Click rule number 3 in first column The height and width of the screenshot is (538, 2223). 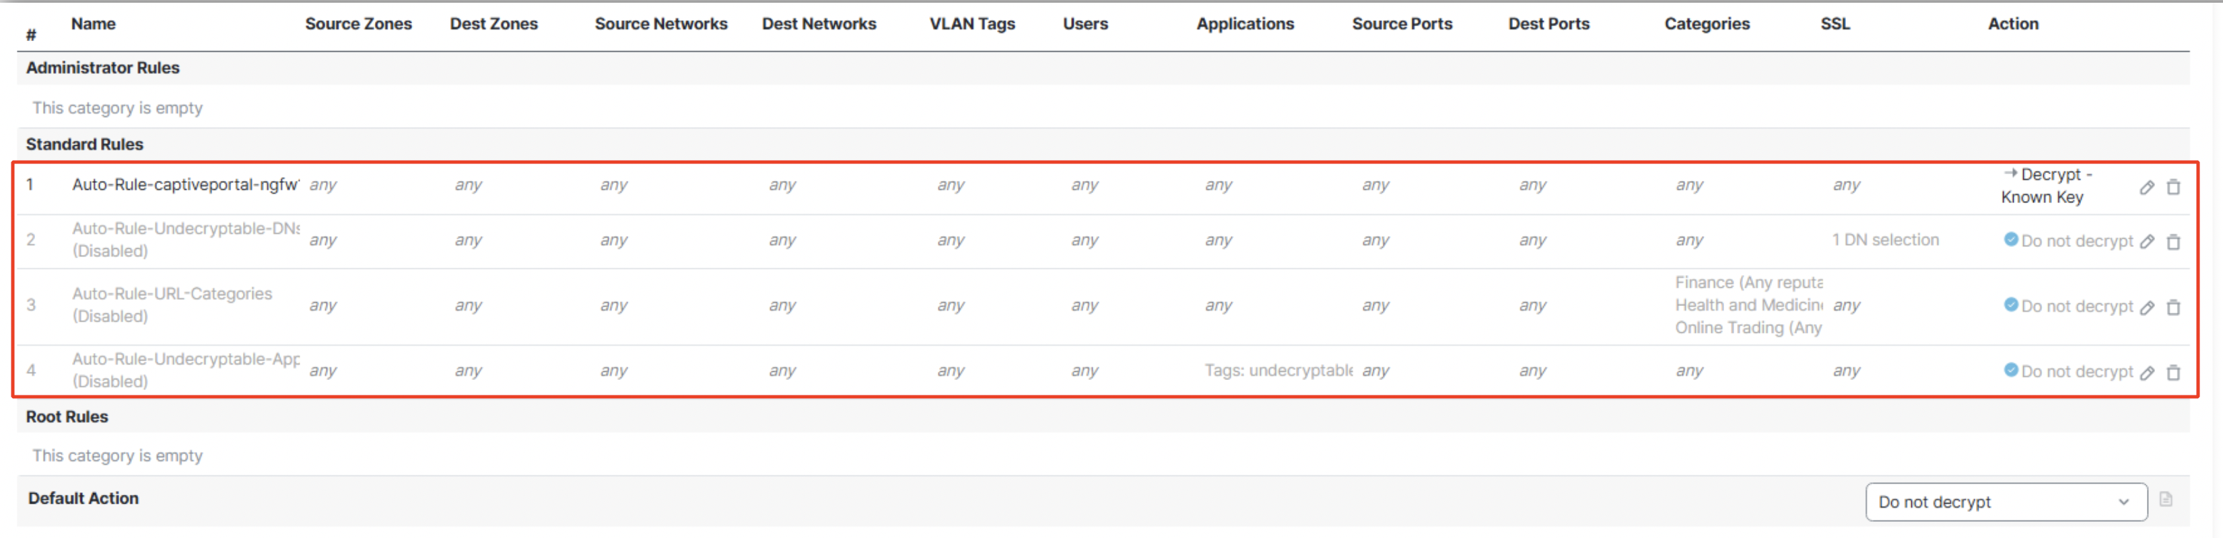point(30,305)
